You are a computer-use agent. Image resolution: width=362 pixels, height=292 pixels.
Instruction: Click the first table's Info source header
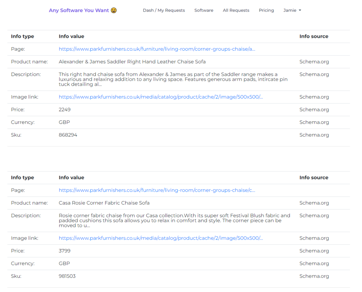click(314, 36)
